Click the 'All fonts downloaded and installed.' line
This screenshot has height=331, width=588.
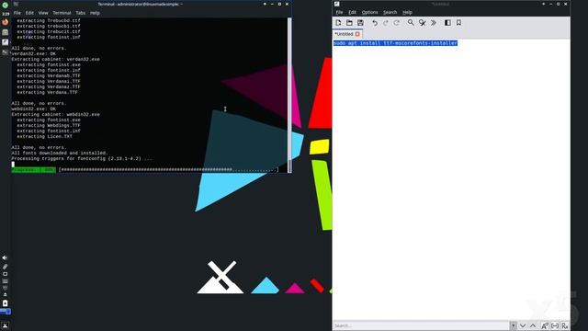pos(60,154)
